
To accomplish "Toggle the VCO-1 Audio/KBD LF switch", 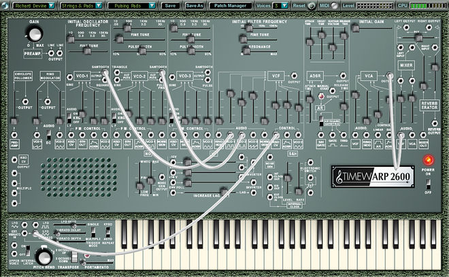I will tap(69, 118).
